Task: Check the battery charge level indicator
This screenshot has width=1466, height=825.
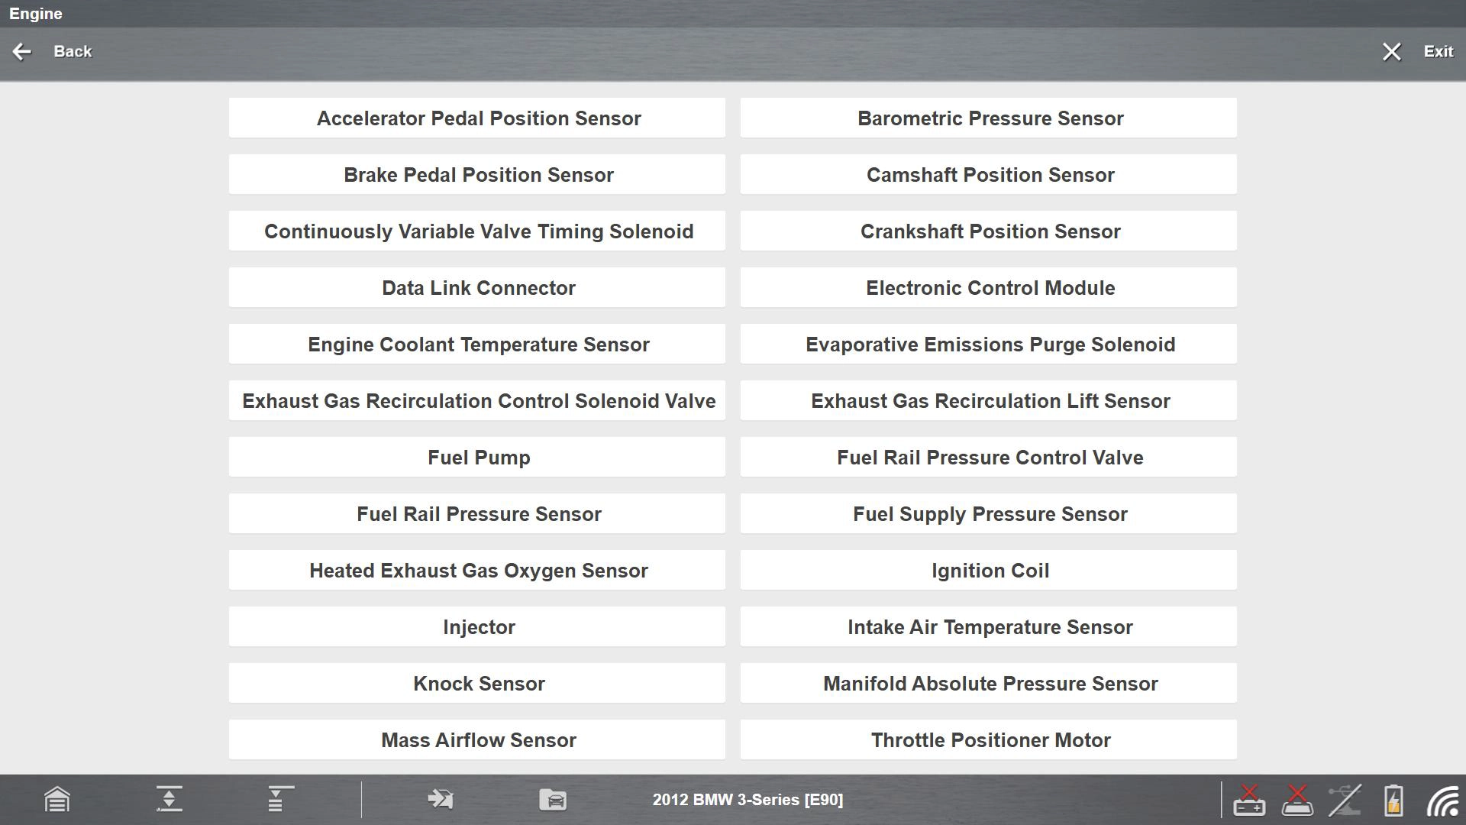Action: (1393, 800)
